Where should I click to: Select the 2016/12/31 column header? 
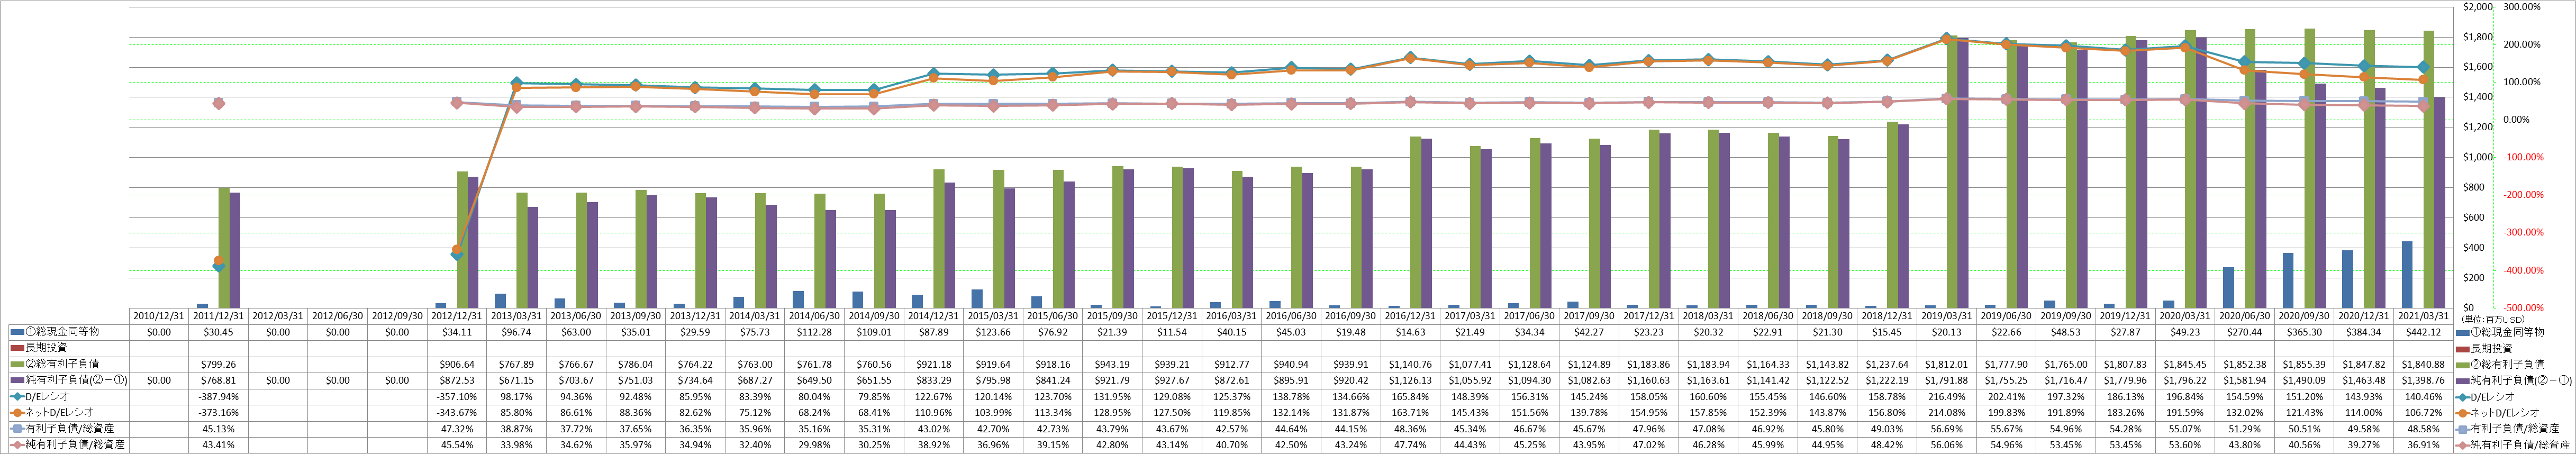[x=1411, y=316]
